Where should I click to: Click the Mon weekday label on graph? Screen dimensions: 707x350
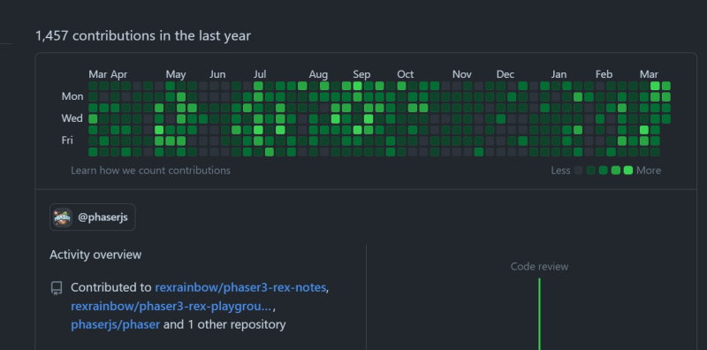(x=72, y=96)
